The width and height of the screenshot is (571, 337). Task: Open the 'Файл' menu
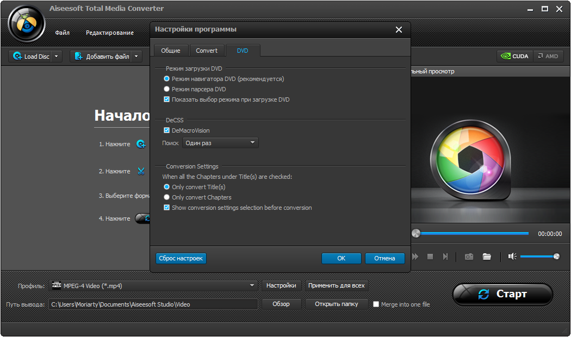(x=62, y=33)
